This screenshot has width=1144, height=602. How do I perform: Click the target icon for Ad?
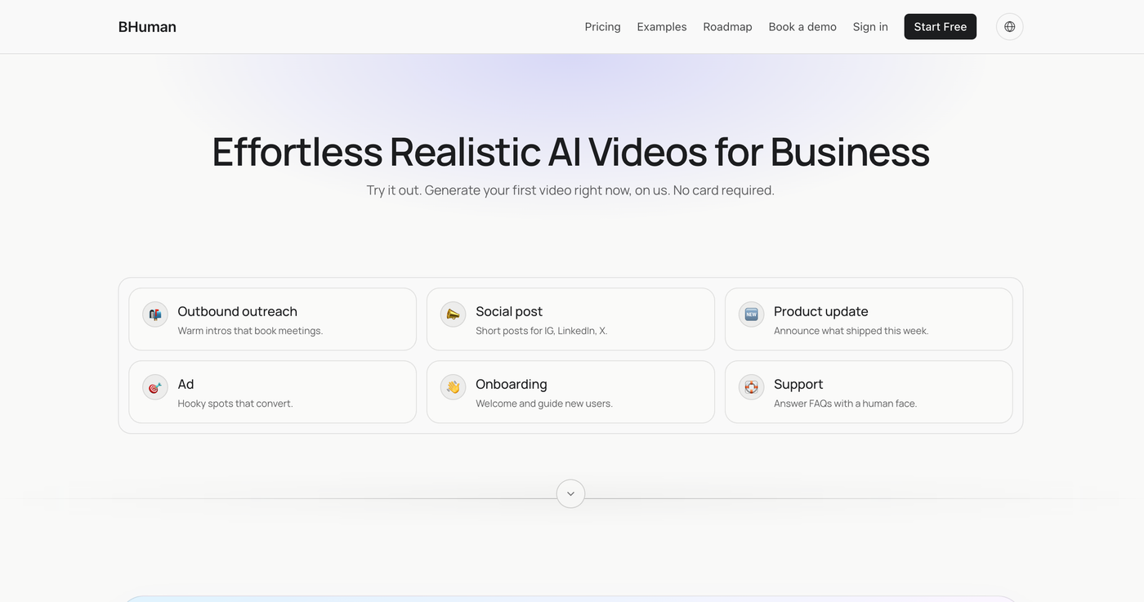pyautogui.click(x=155, y=387)
